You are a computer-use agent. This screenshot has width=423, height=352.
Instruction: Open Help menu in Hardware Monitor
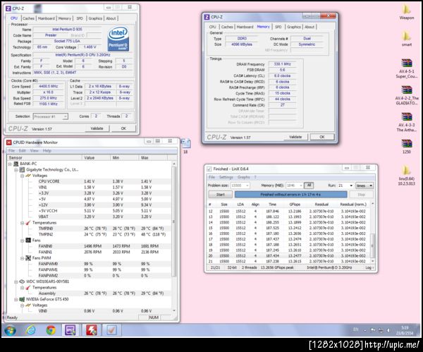click(47, 151)
